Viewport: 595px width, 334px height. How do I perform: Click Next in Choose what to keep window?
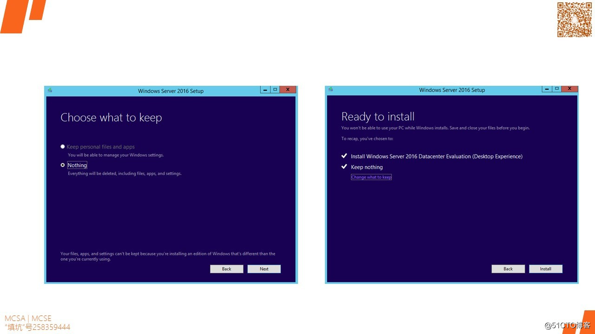[264, 269]
